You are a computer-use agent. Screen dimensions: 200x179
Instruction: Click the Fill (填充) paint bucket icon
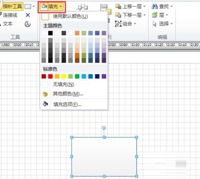pos(44,6)
